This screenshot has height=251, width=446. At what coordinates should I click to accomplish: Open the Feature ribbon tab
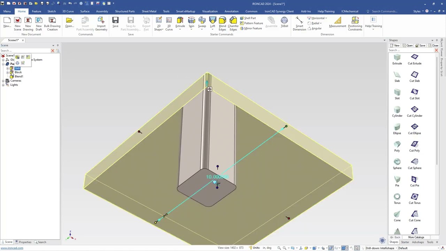(x=37, y=11)
